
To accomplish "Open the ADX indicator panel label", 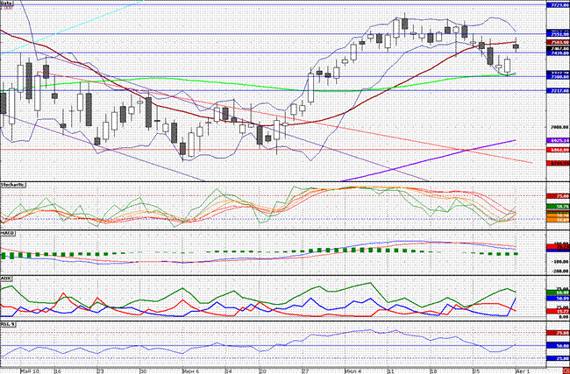I will [x=7, y=277].
